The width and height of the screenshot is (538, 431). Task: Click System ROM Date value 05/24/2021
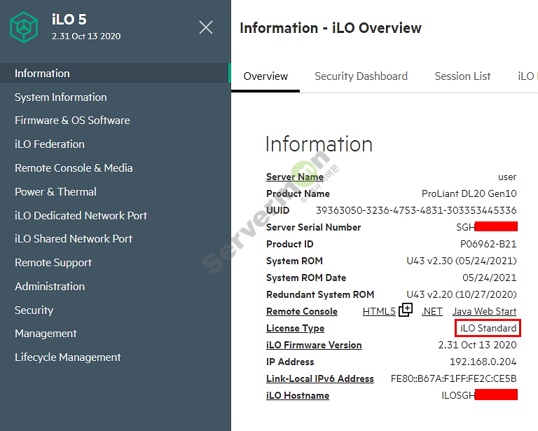tap(489, 278)
